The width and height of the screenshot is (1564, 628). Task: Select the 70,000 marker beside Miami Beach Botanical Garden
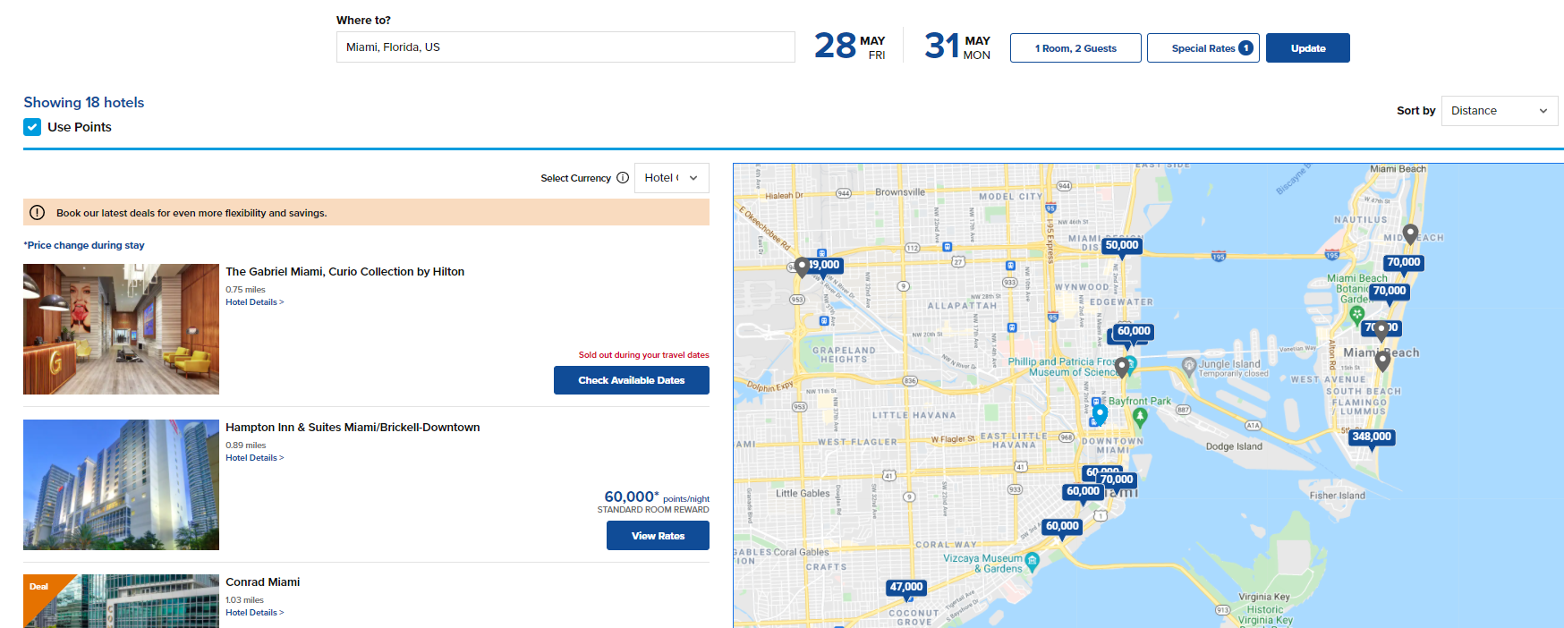click(1390, 291)
